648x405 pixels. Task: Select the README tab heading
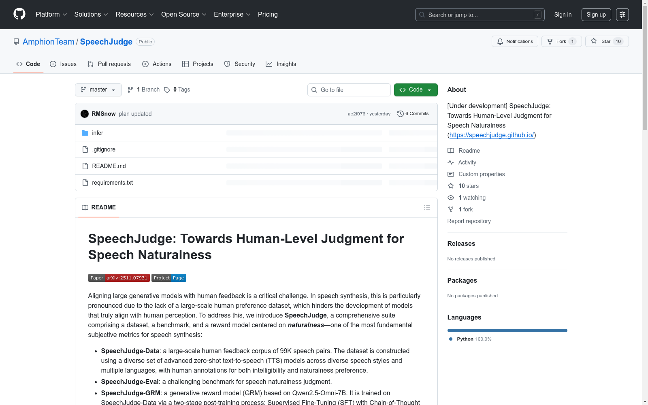[99, 207]
